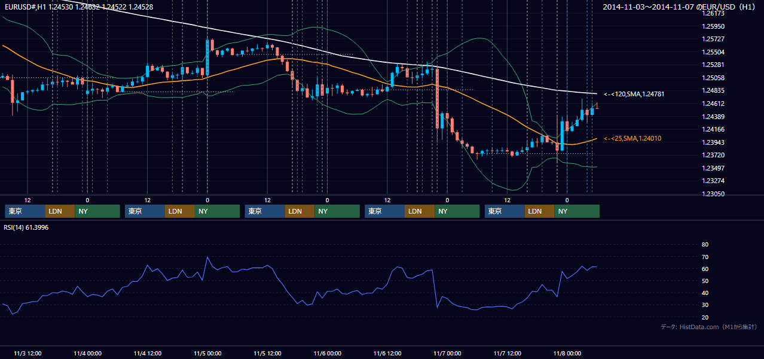Viewport: 764px width, 359px height.
Task: Click the RSI level 70 label
Action: pyautogui.click(x=705, y=257)
